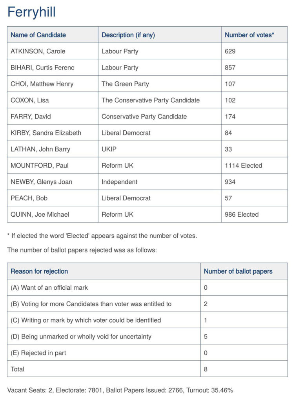Click the Ferryhill page heading

31,12
